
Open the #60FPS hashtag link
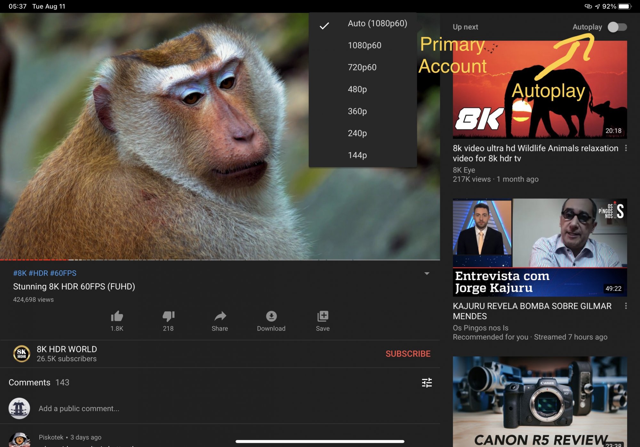(63, 273)
